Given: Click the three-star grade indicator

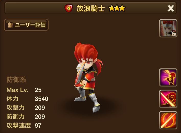Looking at the screenshot, I should tap(117, 8).
